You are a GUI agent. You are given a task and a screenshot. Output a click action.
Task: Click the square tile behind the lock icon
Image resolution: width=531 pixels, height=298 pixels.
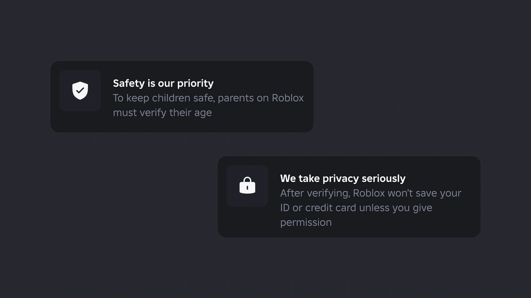247,186
